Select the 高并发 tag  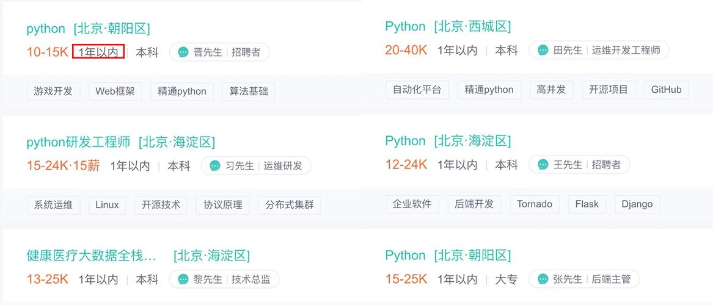click(551, 90)
